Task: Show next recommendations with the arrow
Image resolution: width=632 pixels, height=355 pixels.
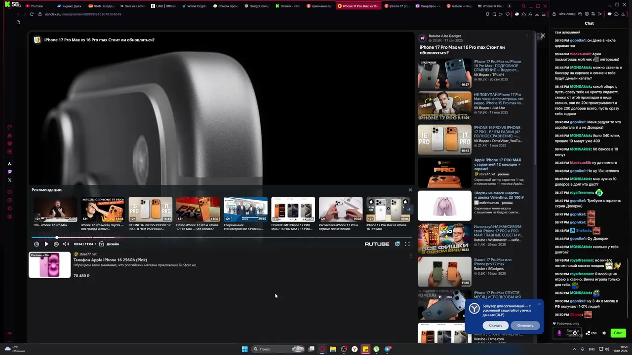Action: 408,209
